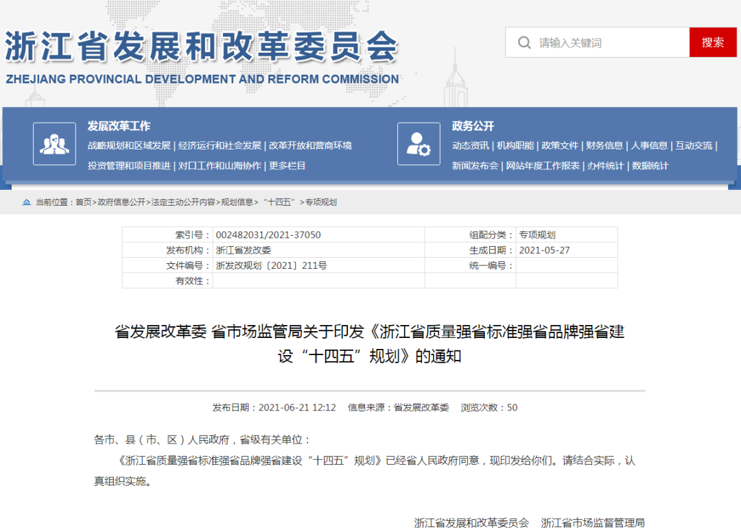Open 投资管理和项目推进 menu link
Viewport: 741px width, 532px height.
[129, 166]
